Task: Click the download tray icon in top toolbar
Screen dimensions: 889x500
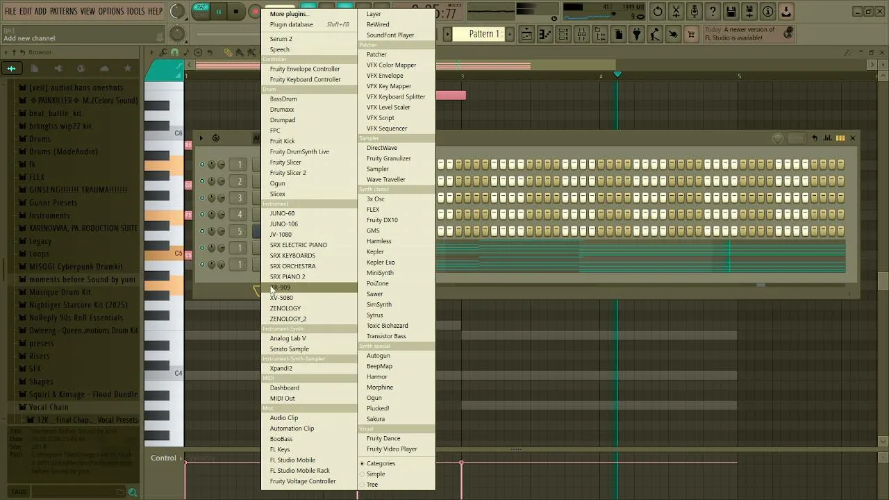Action: [786, 12]
